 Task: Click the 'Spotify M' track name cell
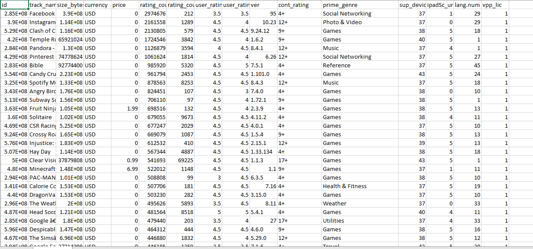42,83
